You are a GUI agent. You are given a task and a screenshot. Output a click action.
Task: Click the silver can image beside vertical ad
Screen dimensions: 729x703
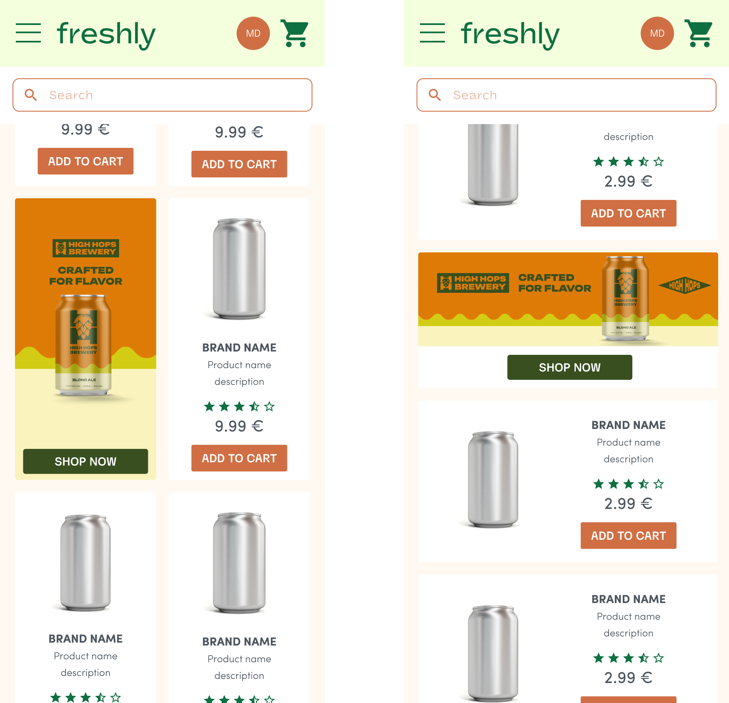coord(239,269)
